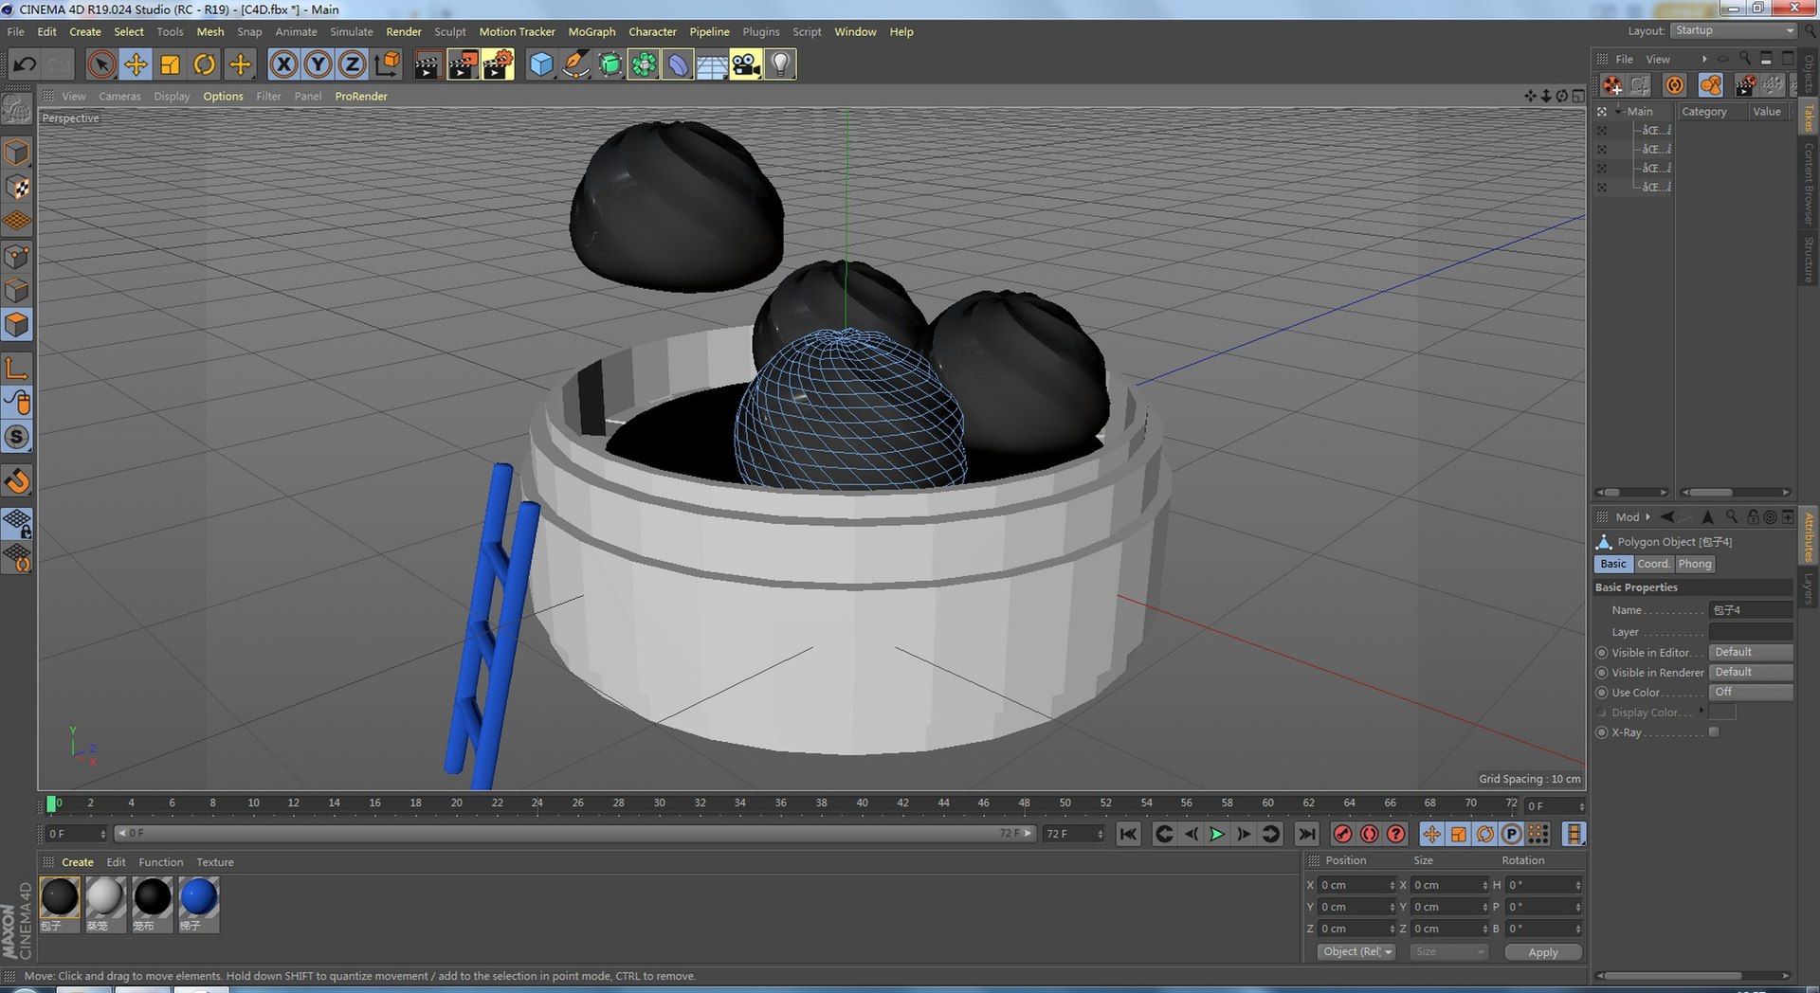Toggle X-Ray checkbox
1820x993 pixels.
[x=1714, y=732]
